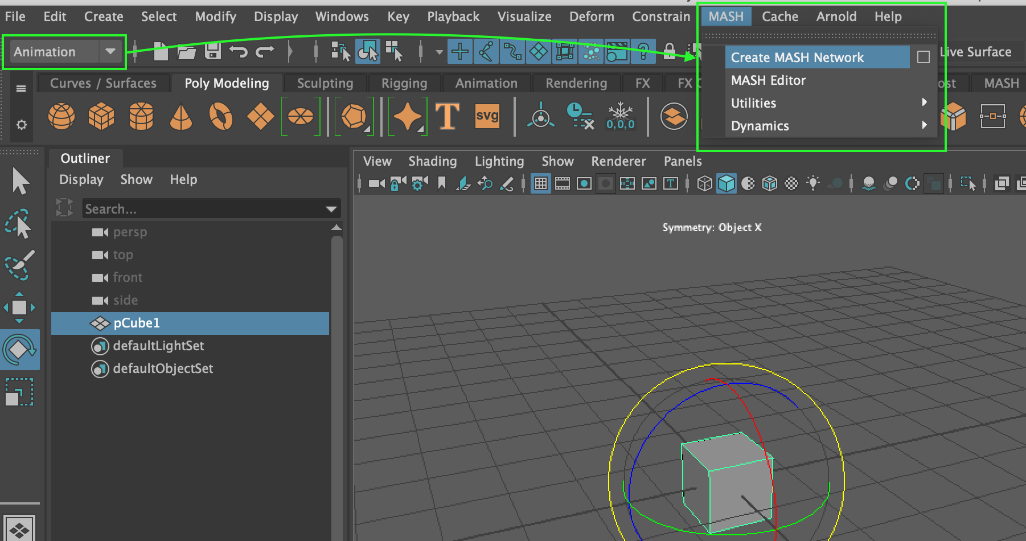
Task: Toggle the viewport grid display button
Action: (x=540, y=183)
